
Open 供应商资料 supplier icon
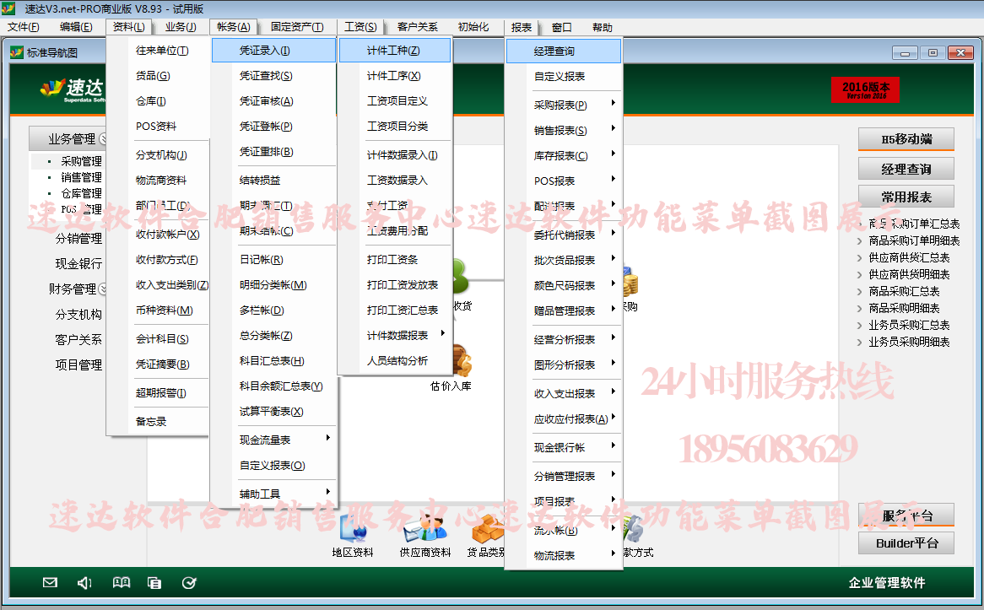pyautogui.click(x=424, y=531)
